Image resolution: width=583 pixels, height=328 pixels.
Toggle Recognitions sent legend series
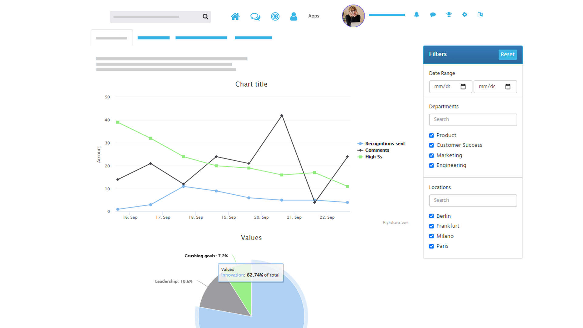(385, 144)
